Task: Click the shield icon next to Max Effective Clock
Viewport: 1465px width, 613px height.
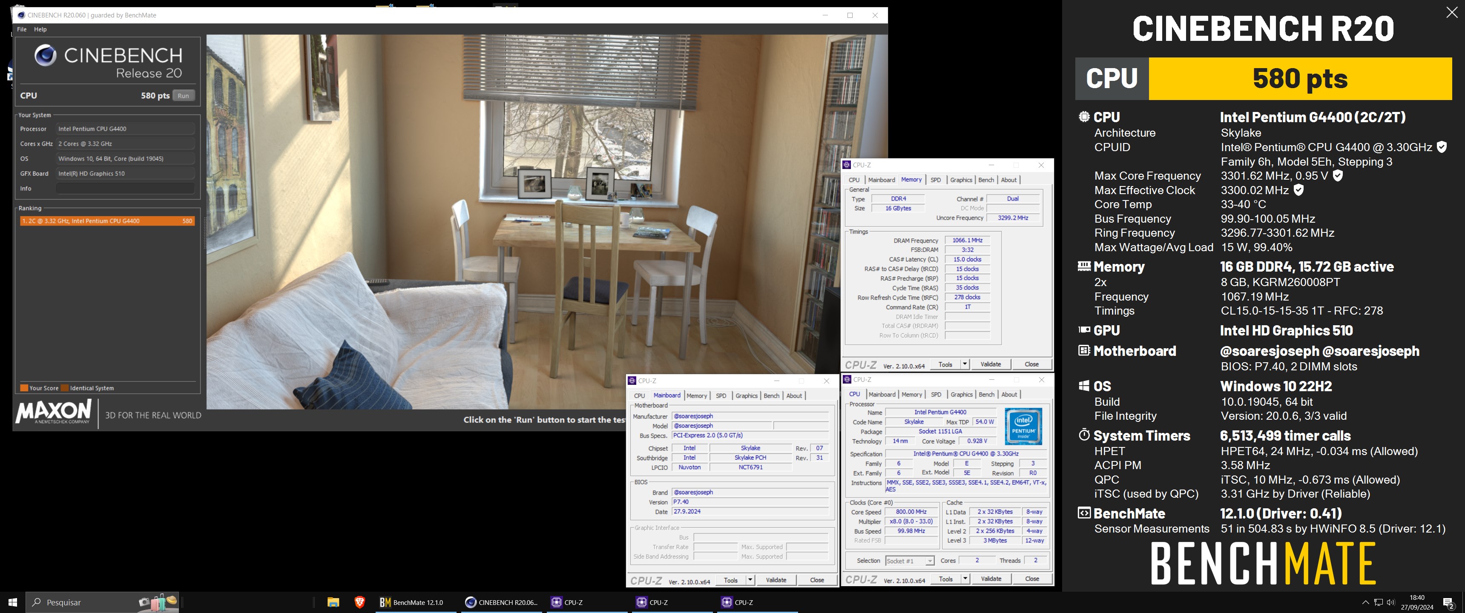Action: 1299,189
